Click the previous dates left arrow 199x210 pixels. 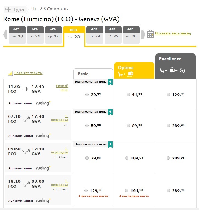point(5,35)
